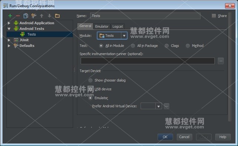Click the Defaults wrench icon in tree

[x=16, y=45]
